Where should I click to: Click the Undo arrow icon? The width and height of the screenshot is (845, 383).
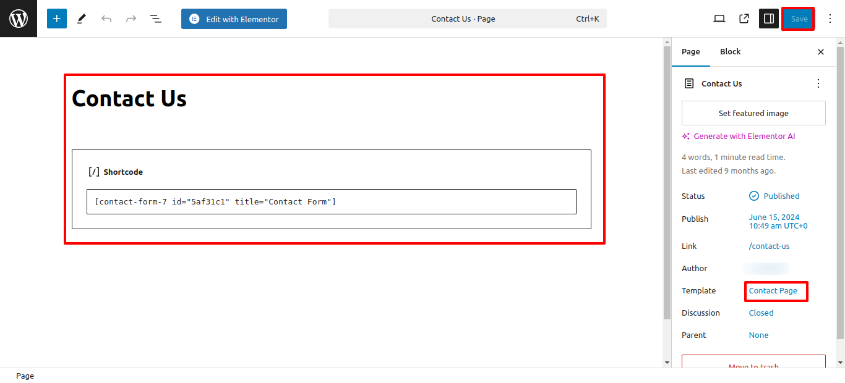point(106,19)
